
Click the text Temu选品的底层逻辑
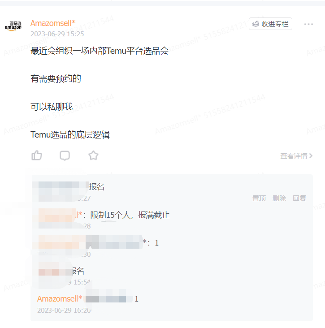click(70, 135)
